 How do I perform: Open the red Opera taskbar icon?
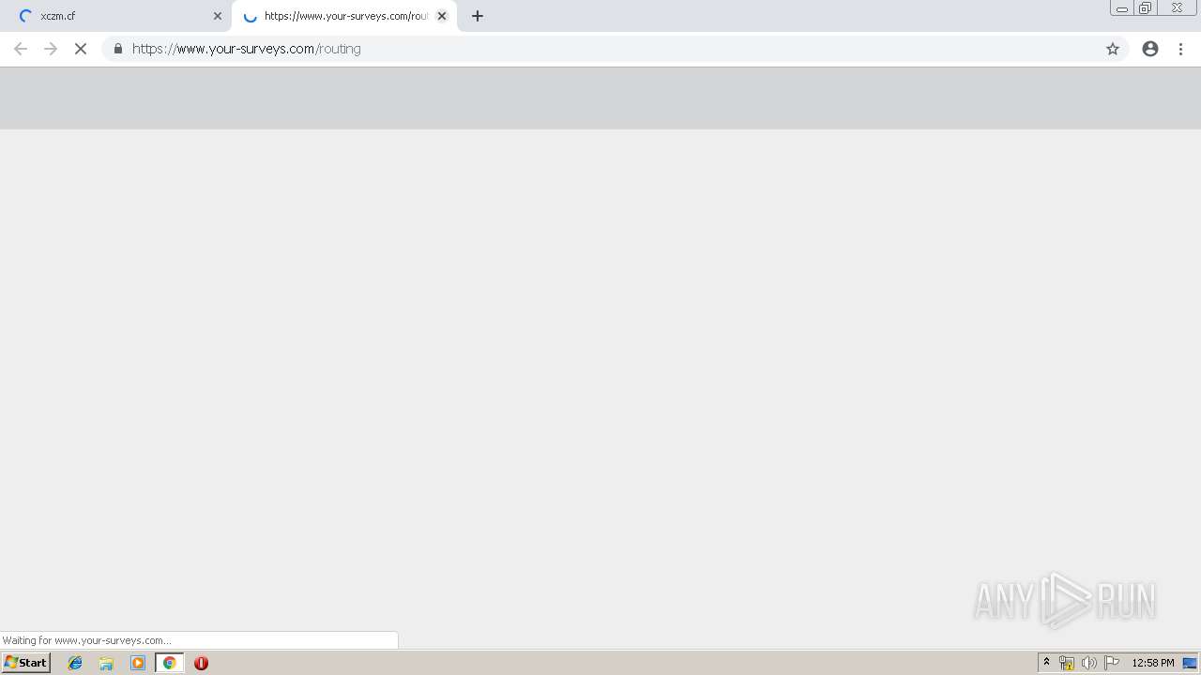(201, 663)
